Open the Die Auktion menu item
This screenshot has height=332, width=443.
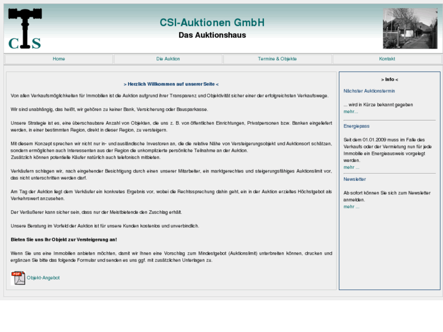168,58
